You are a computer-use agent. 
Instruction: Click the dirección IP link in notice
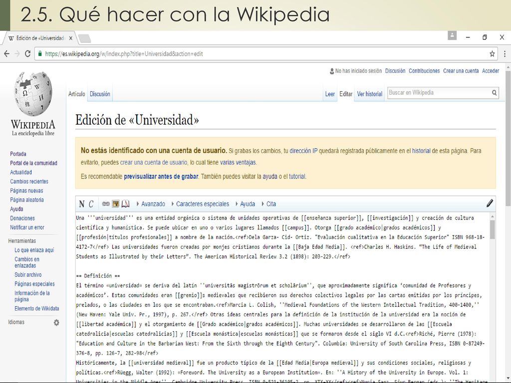(x=303, y=151)
